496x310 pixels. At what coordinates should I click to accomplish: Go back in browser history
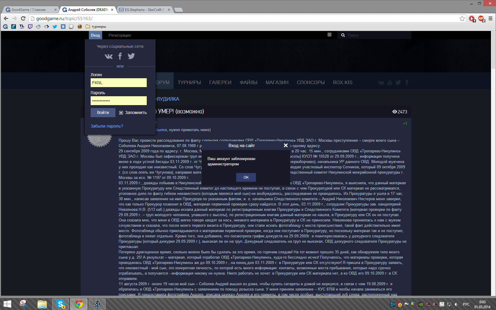point(6,18)
